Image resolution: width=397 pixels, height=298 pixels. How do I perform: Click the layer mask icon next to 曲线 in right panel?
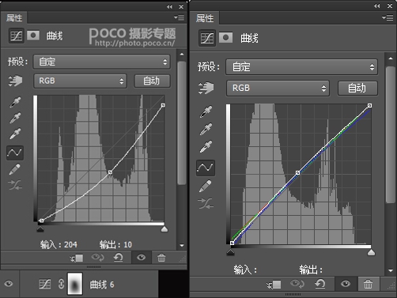pyautogui.click(x=226, y=38)
